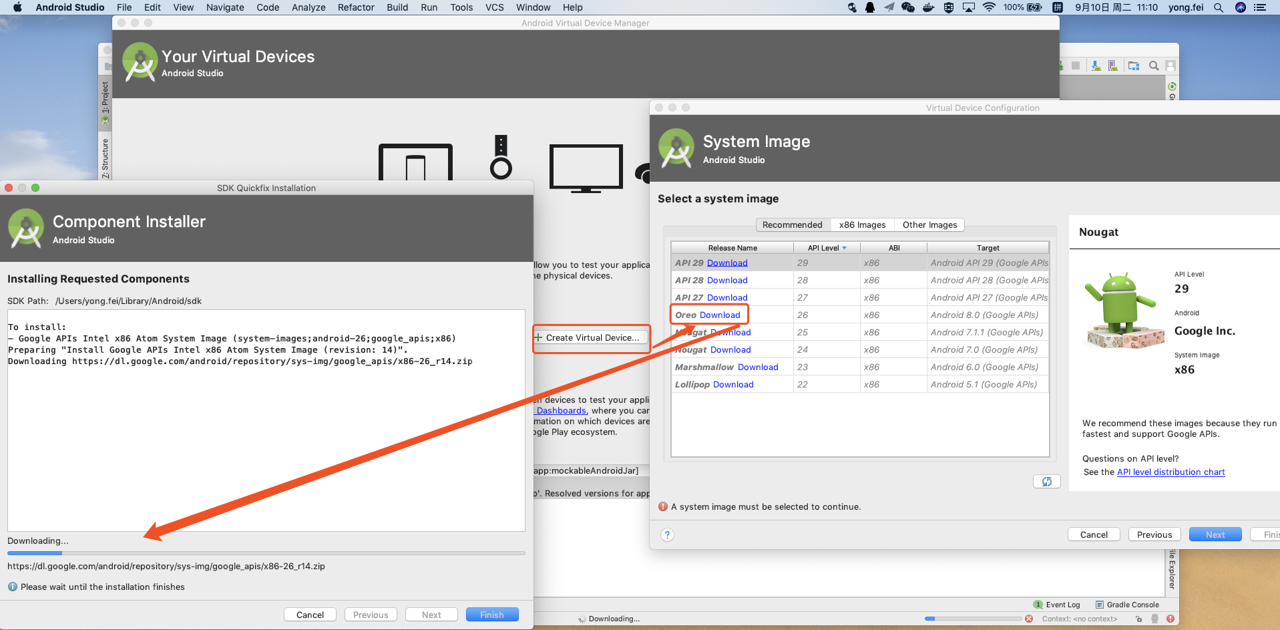The width and height of the screenshot is (1280, 630).
Task: Open the VCS menu
Action: coord(495,7)
